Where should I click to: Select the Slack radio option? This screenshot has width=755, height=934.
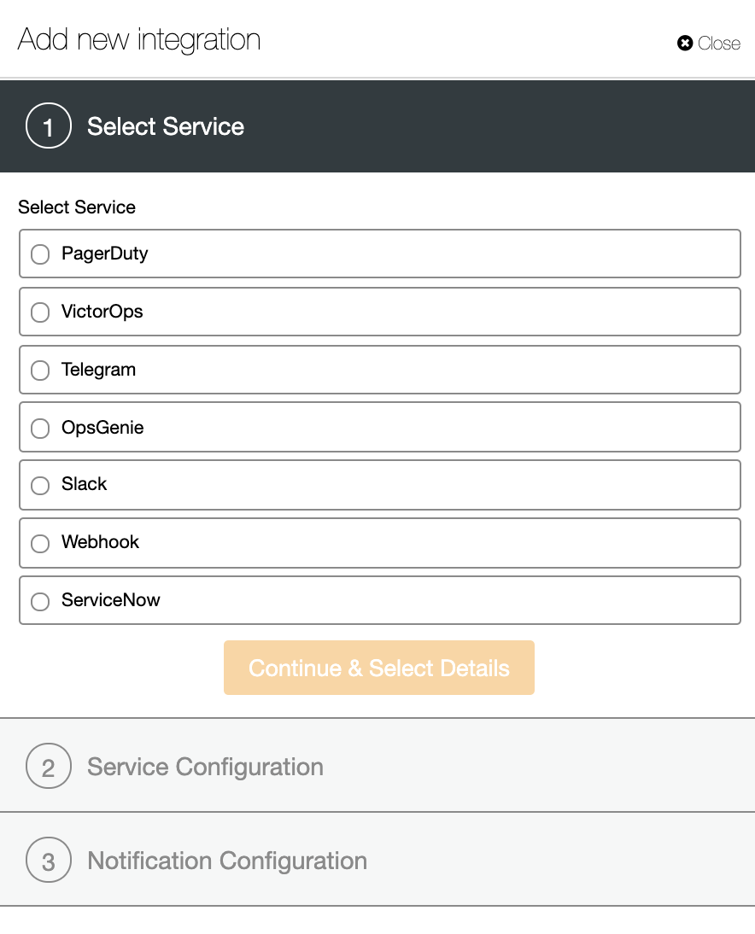40,486
